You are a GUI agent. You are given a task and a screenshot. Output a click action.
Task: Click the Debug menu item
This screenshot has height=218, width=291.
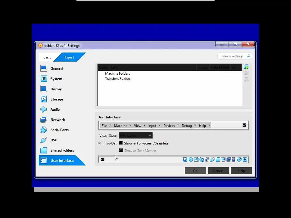coord(187,126)
